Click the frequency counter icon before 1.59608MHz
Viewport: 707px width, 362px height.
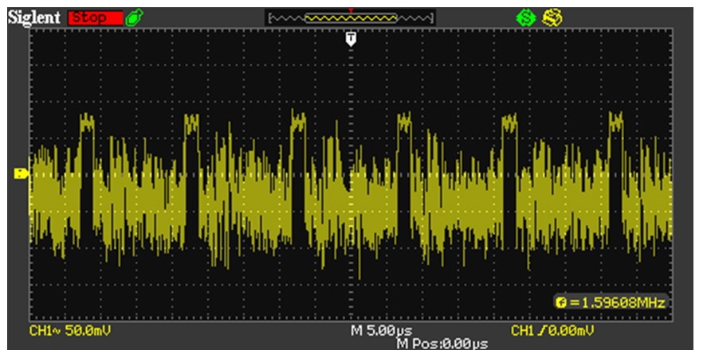(x=561, y=302)
